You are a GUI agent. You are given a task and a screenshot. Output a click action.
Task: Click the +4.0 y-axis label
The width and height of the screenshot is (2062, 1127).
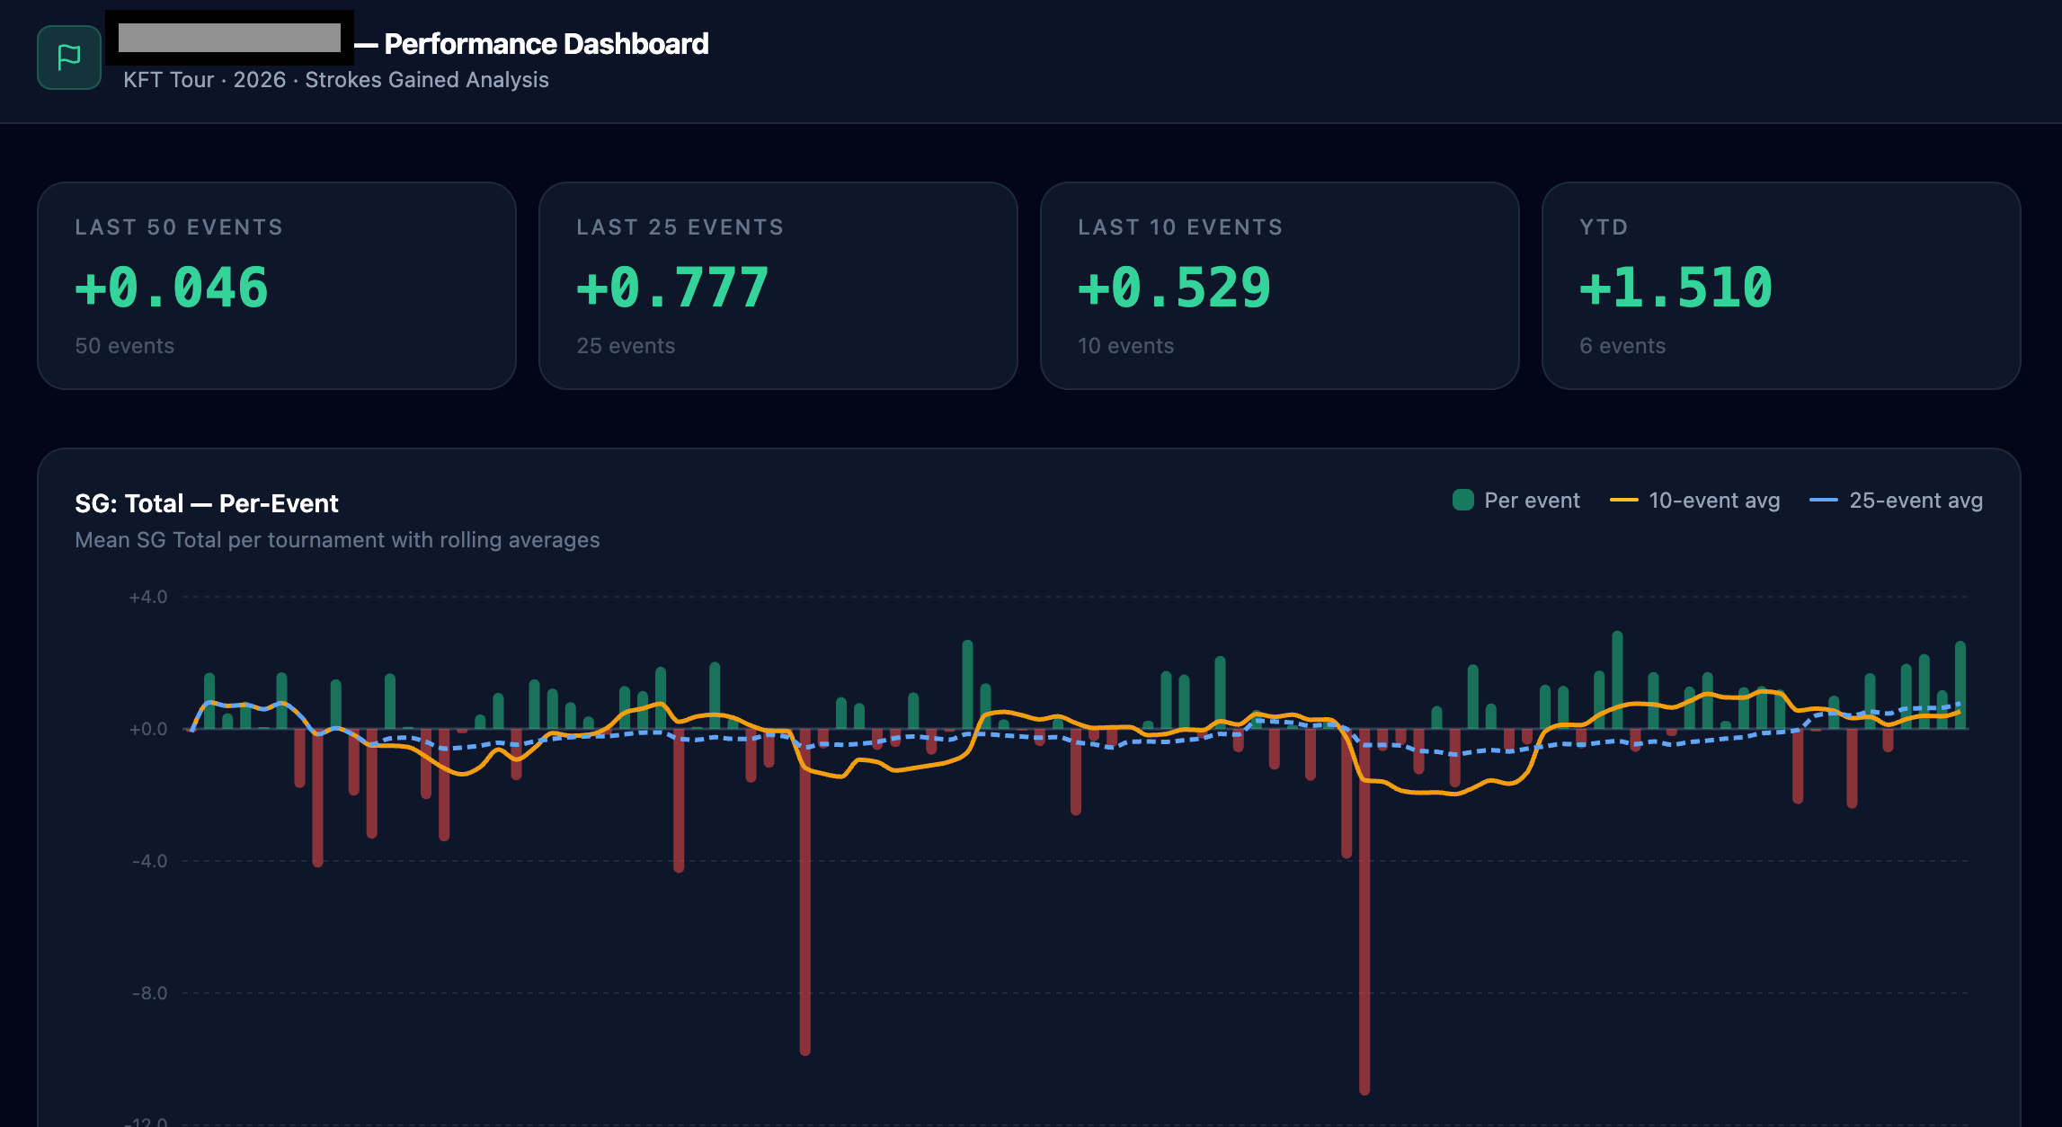[x=148, y=597]
